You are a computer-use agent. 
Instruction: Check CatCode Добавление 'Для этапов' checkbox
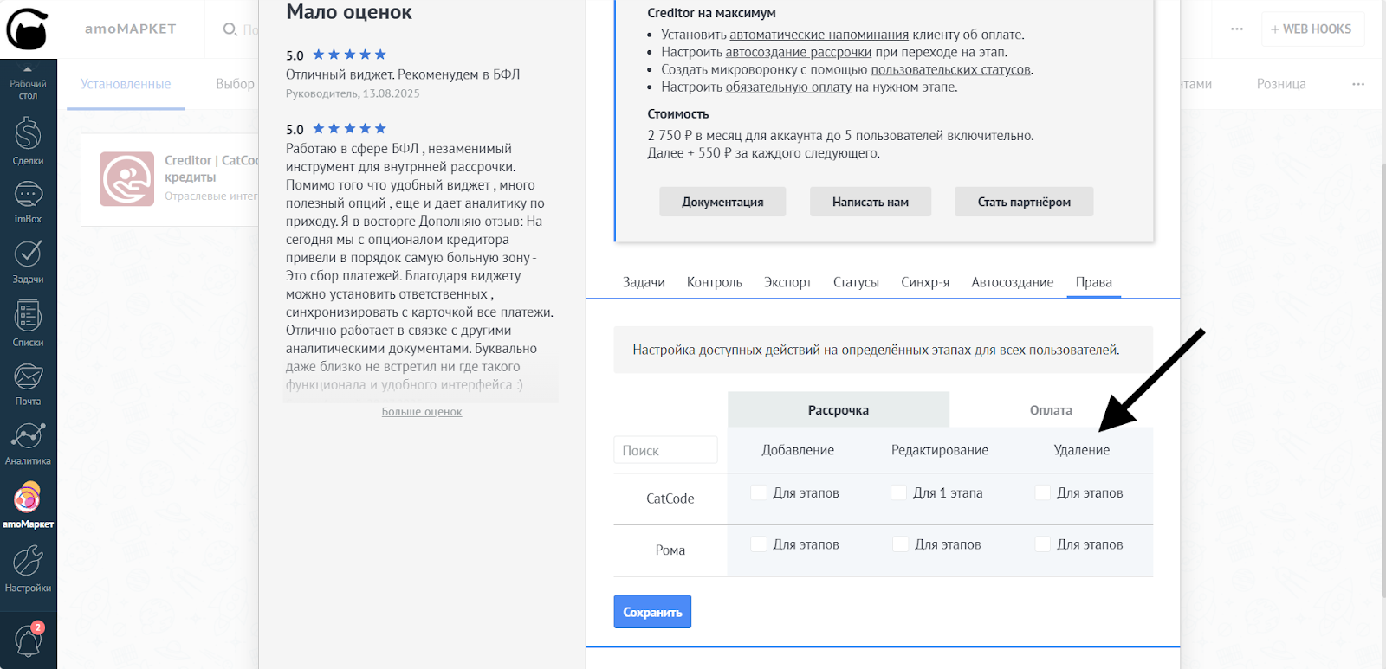point(759,492)
